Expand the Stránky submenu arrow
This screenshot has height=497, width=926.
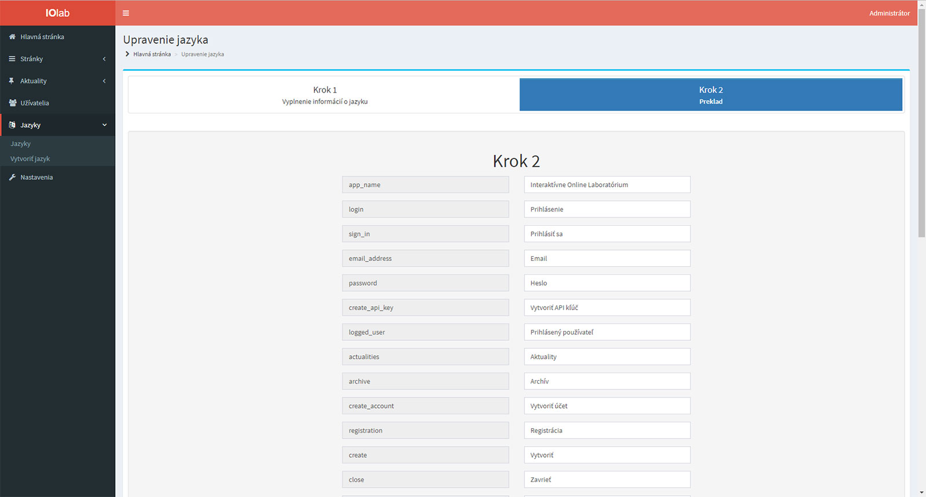point(104,59)
